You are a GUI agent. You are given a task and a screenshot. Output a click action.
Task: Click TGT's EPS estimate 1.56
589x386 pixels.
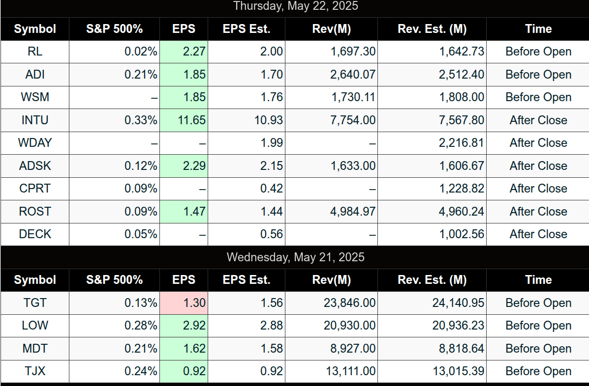point(272,303)
